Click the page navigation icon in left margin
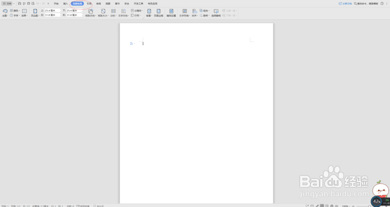Image resolution: width=390 pixels, height=207 pixels. click(x=131, y=44)
